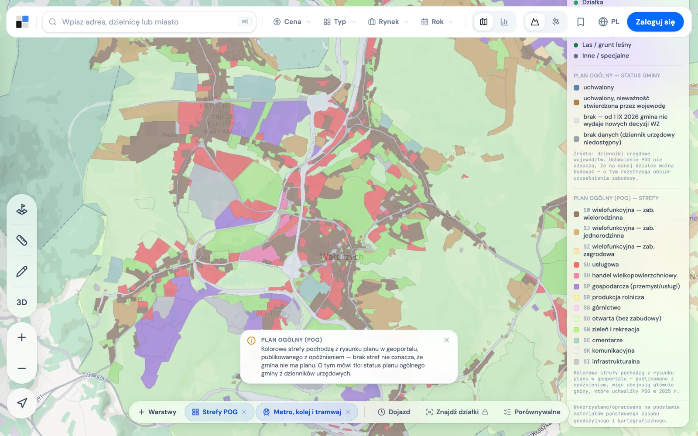Open saved bookmarks icon
698x436 pixels.
(x=581, y=22)
